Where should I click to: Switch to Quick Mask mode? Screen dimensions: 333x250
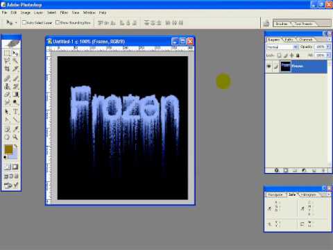(15, 167)
